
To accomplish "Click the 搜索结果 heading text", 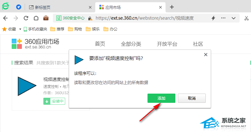I will (x=23, y=63).
